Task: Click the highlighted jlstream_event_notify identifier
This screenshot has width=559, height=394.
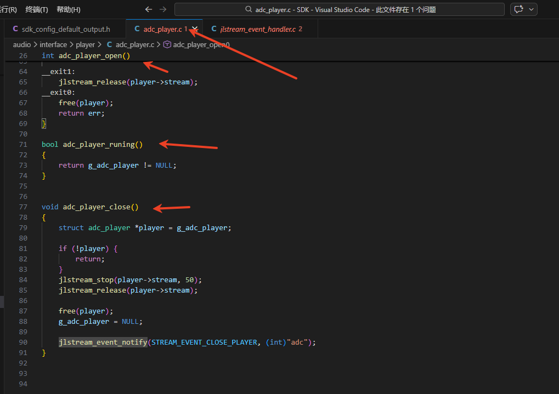Action: click(103, 342)
